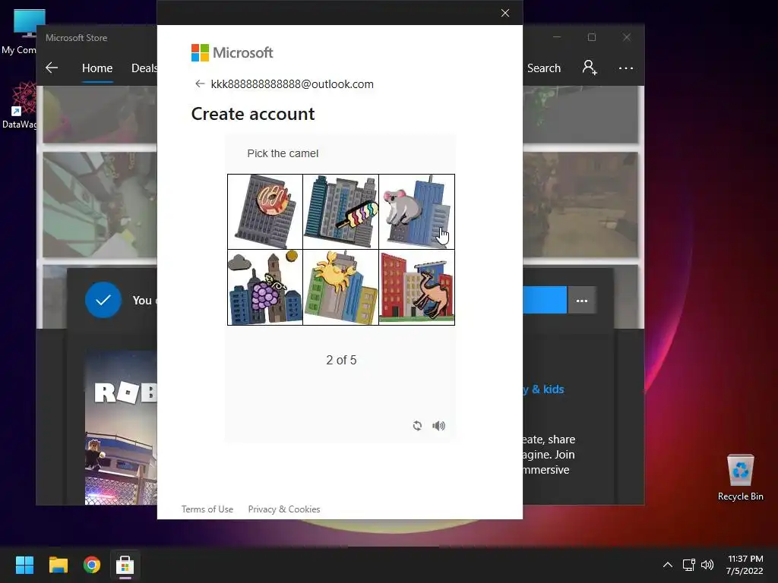Maximize the Microsoft Store window
This screenshot has height=583, width=778.
[591, 37]
